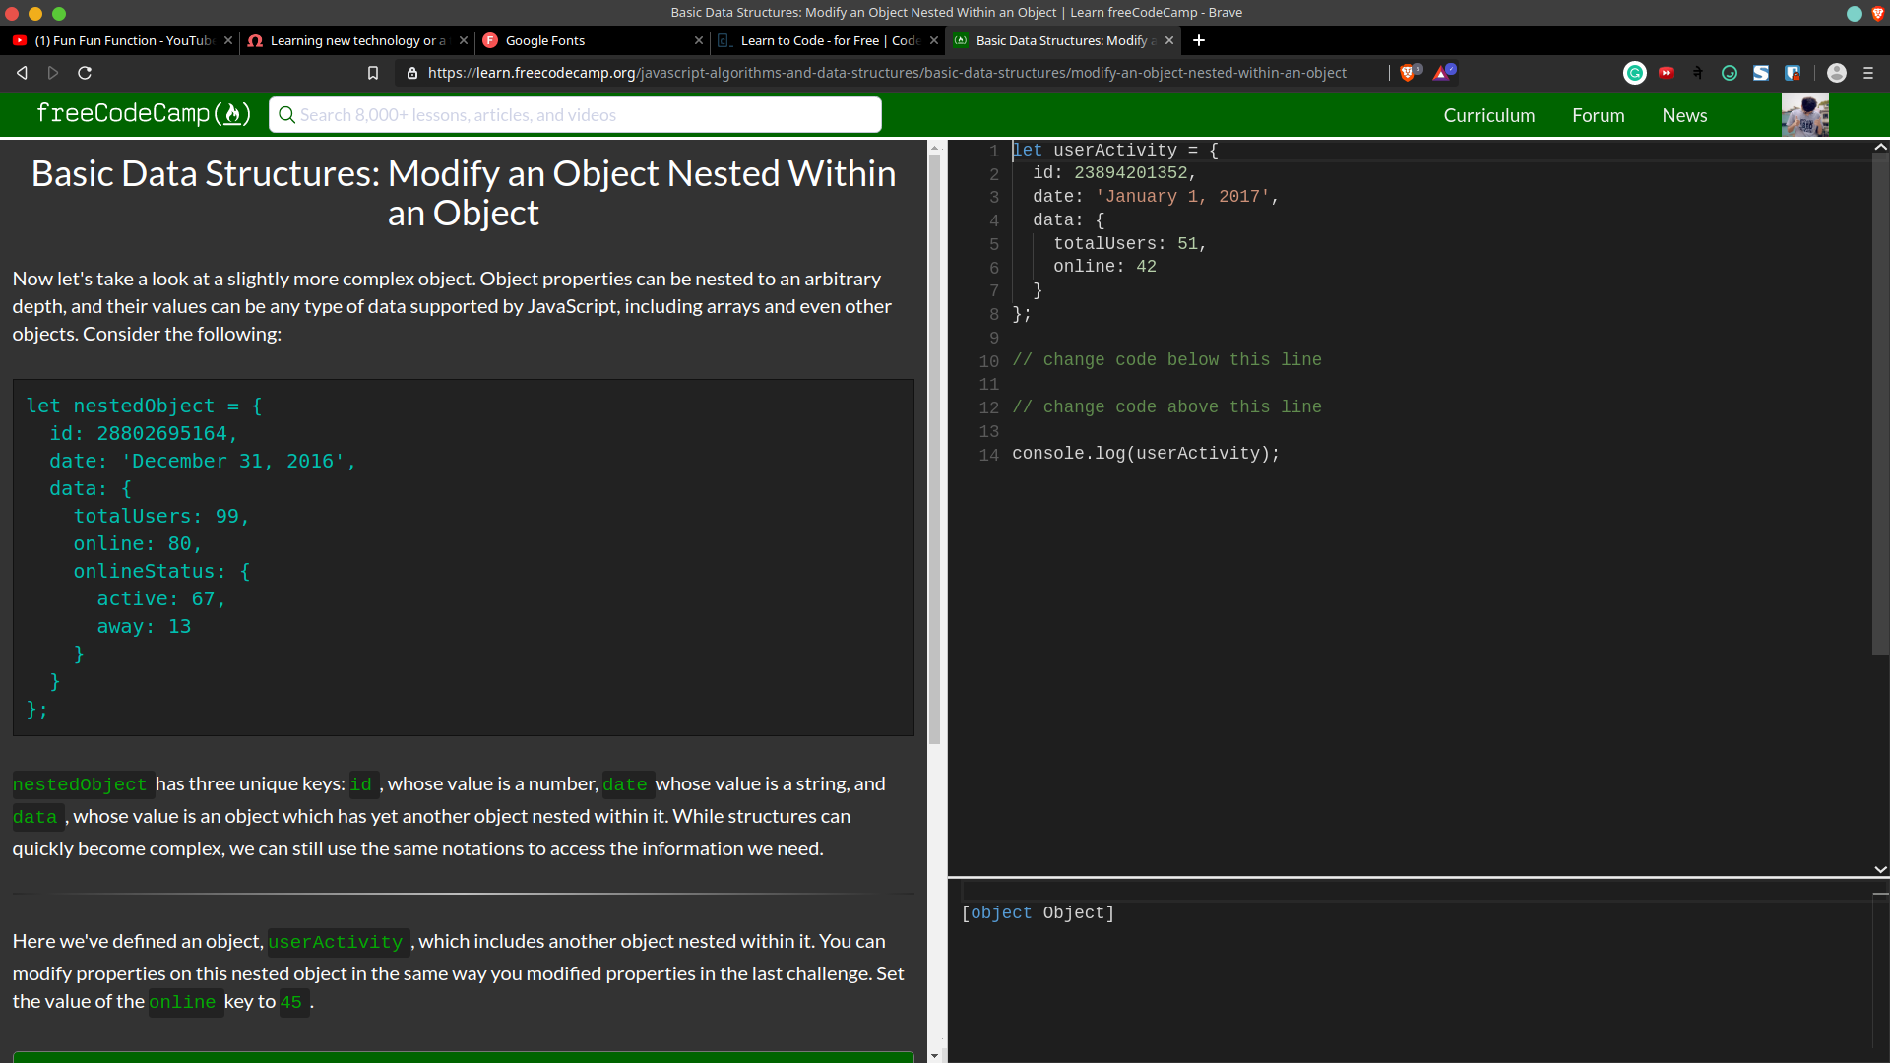
Task: Open a new browser tab
Action: tap(1199, 40)
